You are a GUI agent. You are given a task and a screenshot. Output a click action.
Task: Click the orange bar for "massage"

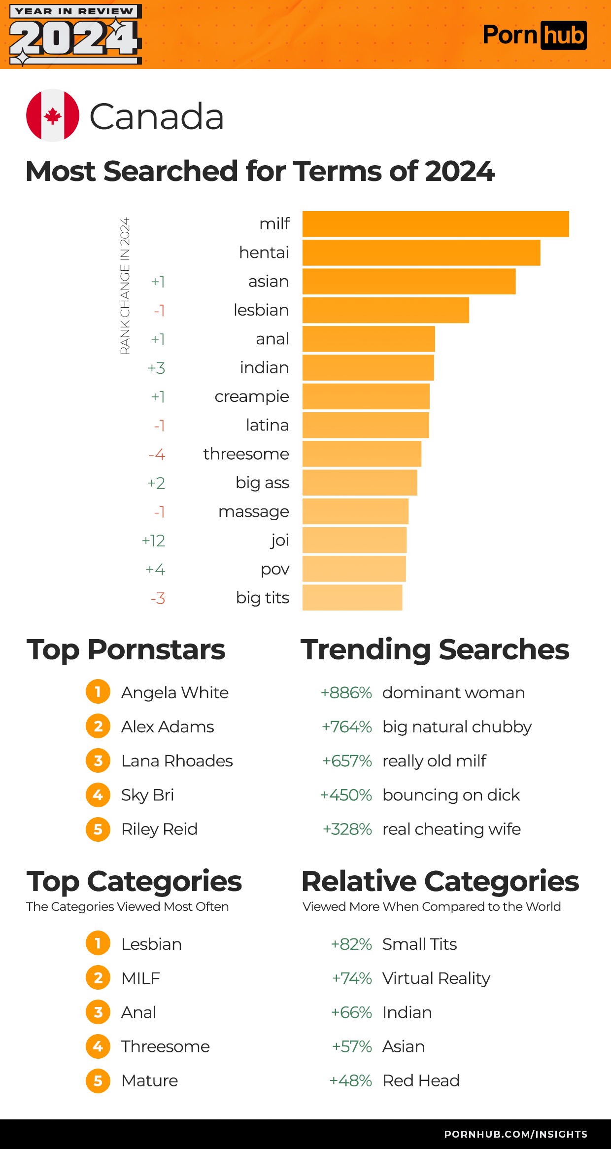point(355,511)
